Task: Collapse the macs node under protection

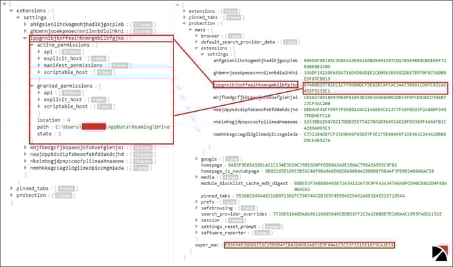Action: 191,30
